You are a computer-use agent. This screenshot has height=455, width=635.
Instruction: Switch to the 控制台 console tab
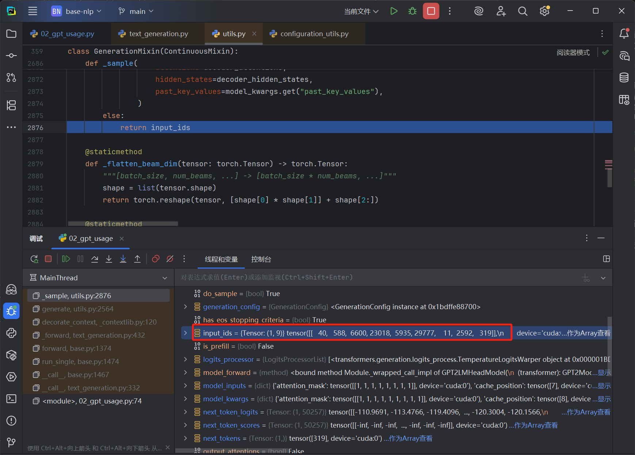pyautogui.click(x=261, y=259)
